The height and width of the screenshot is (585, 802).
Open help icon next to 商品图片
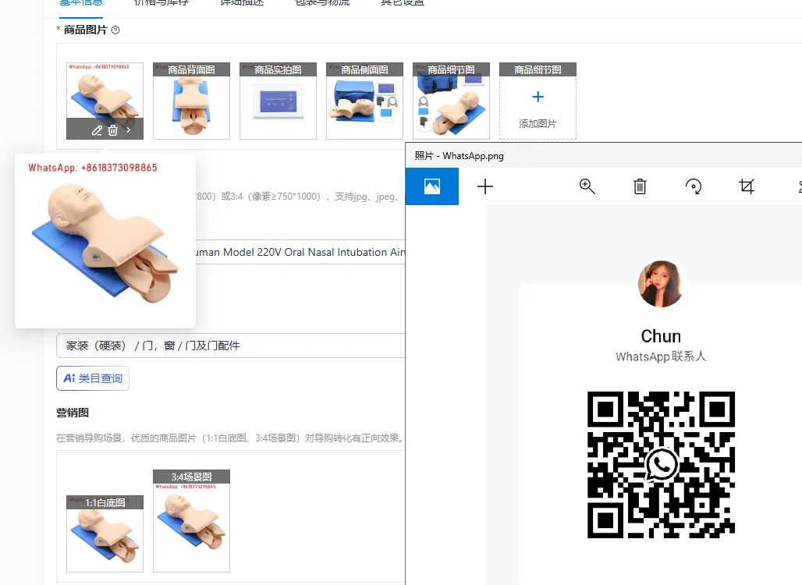[115, 30]
